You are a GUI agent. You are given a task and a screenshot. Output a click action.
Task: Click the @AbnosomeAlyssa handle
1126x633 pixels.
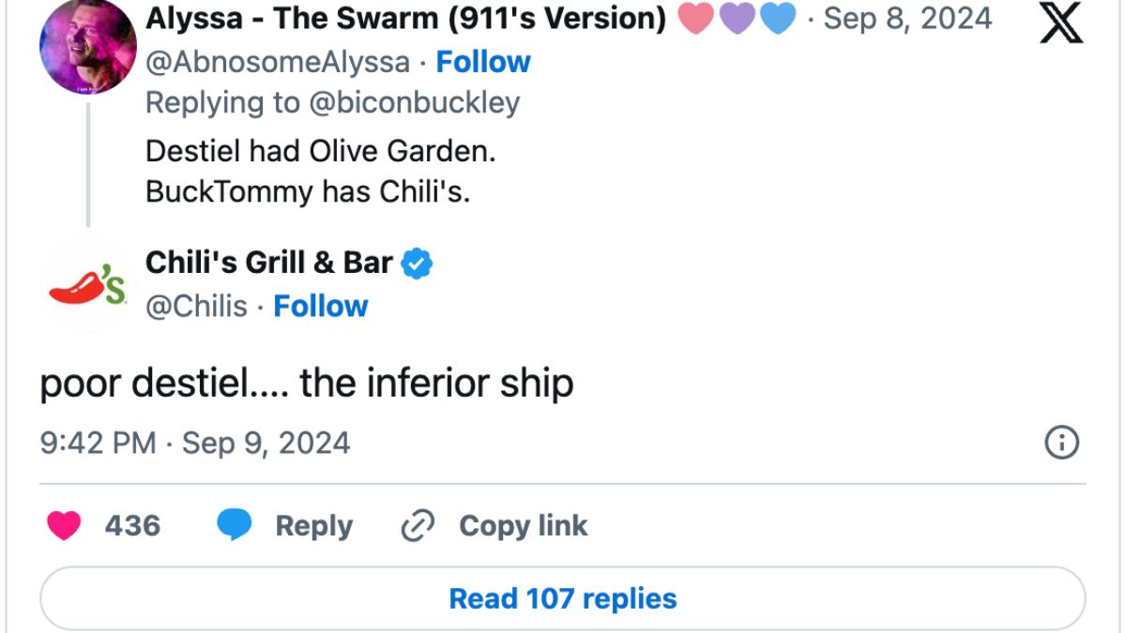pos(278,62)
